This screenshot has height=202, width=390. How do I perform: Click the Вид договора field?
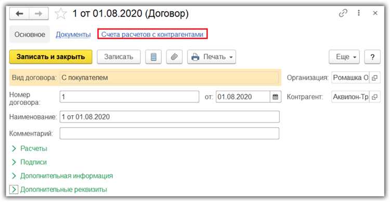coord(169,77)
